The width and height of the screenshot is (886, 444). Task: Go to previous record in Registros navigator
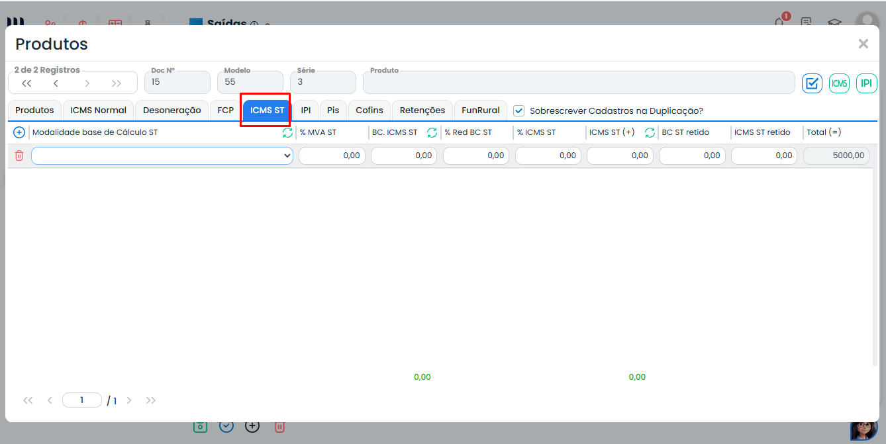coord(56,83)
